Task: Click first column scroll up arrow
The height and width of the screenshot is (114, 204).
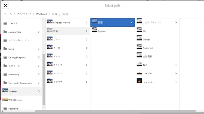Action: tap(44, 20)
